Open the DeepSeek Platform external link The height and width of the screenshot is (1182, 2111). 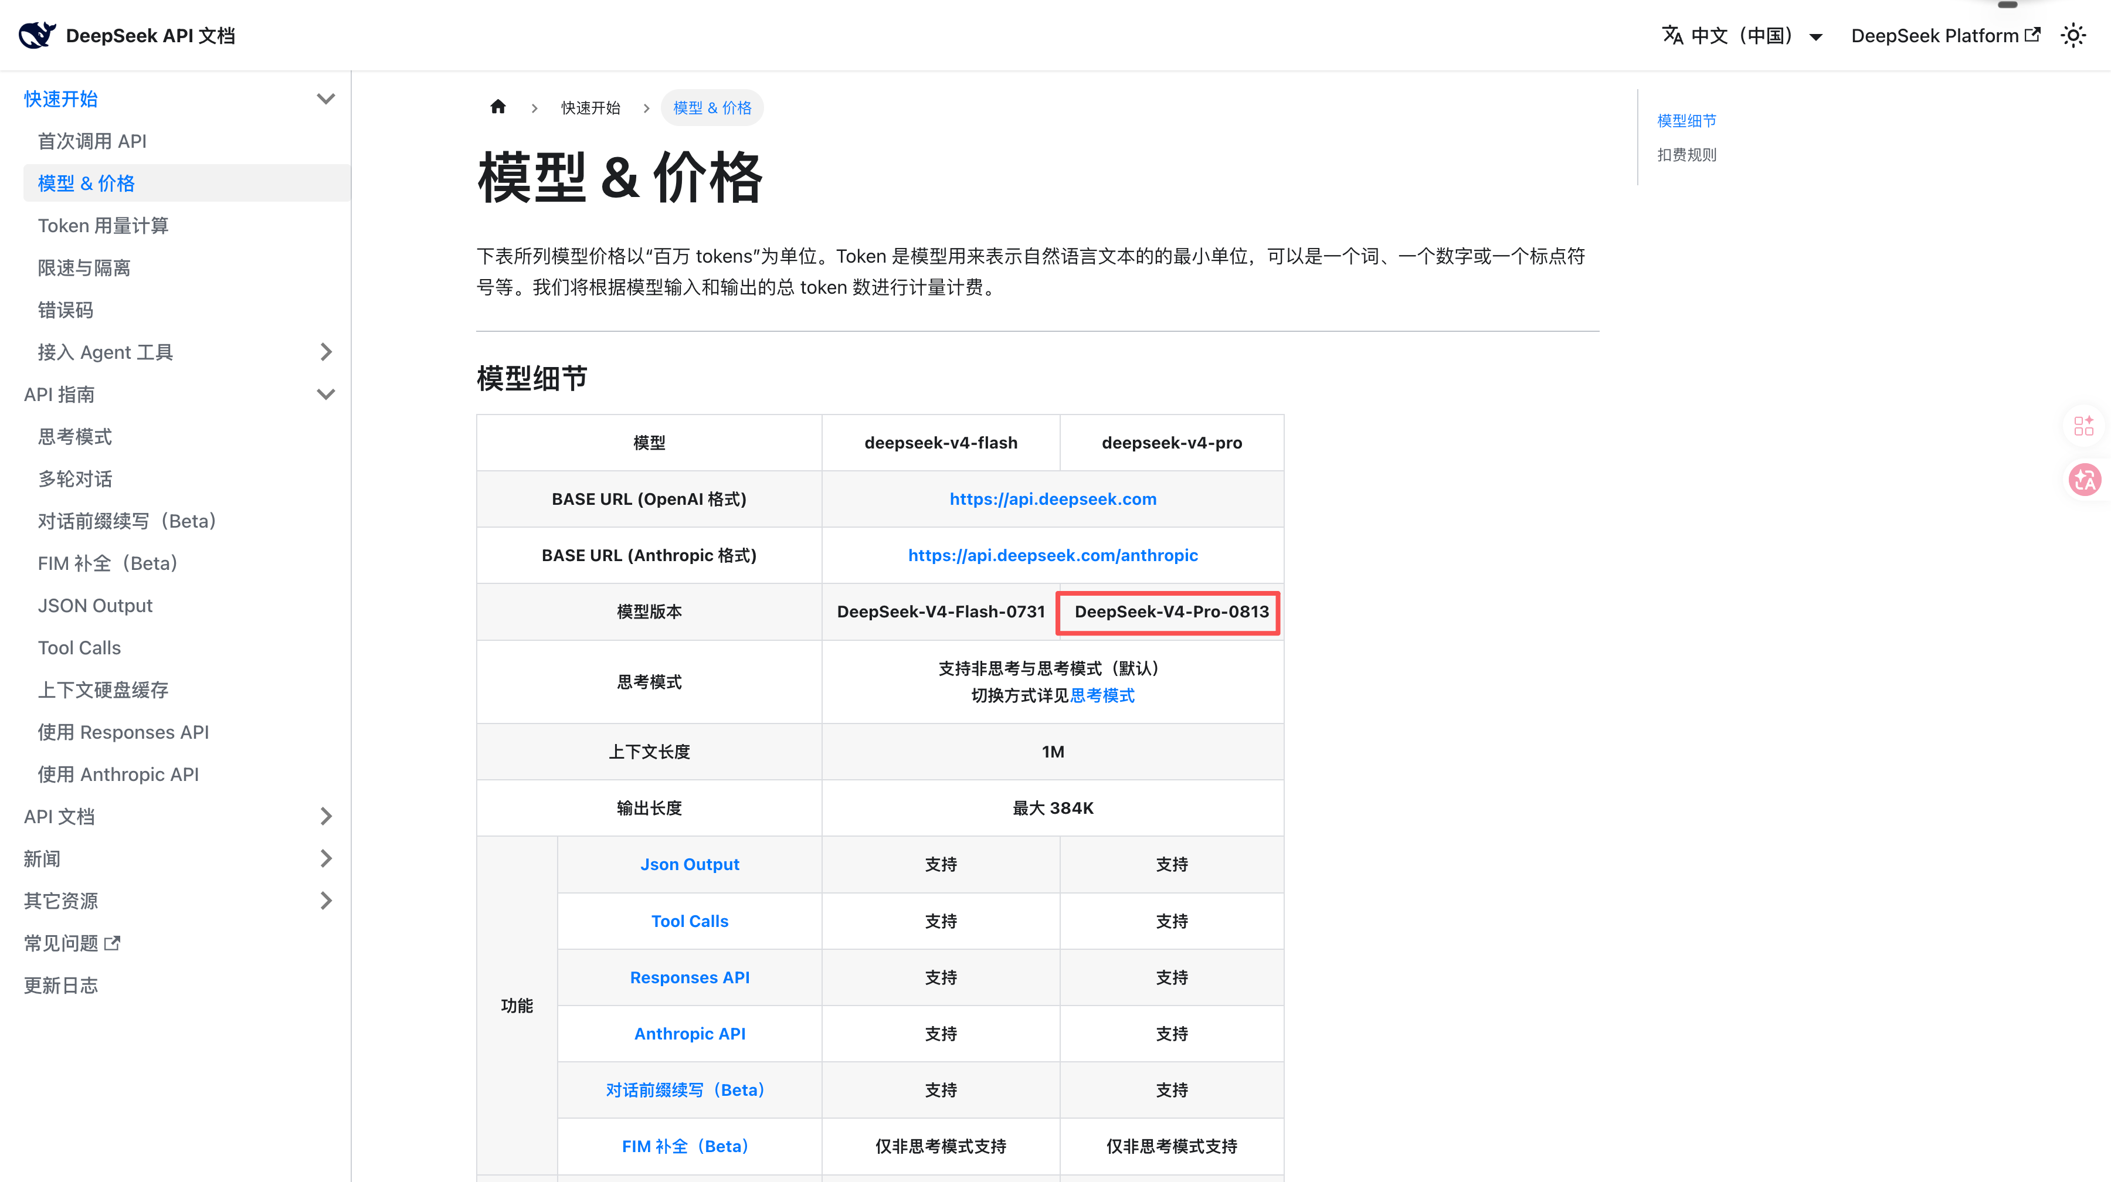tap(1946, 35)
